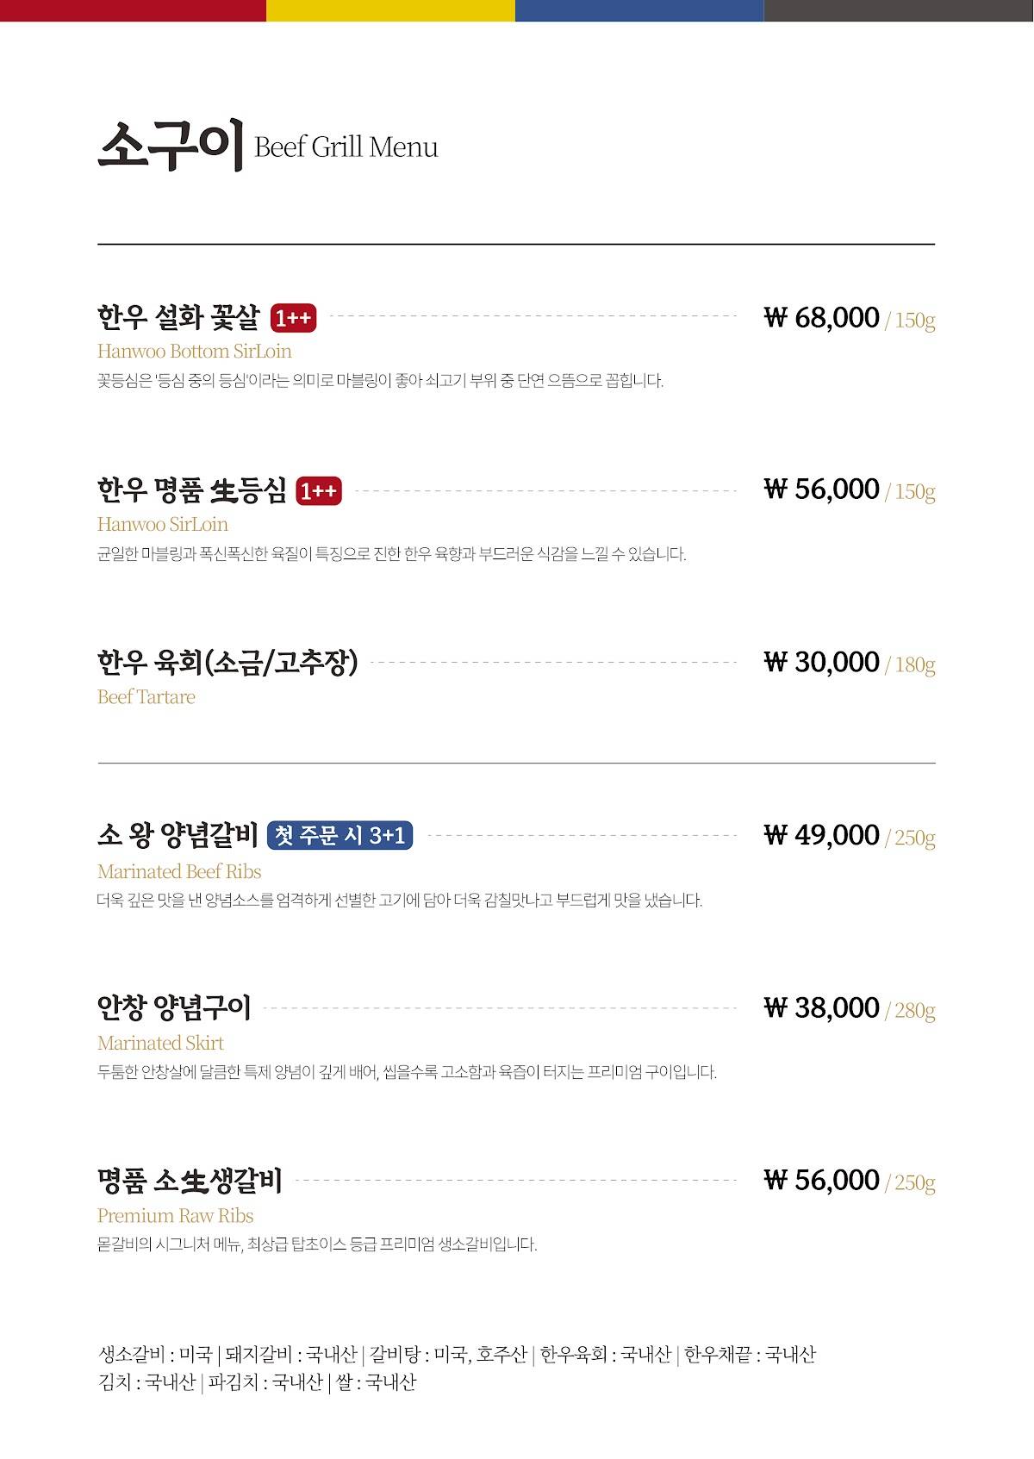Select the 소 왕 양념갈비 item title
This screenshot has height=1459, width=1034.
click(x=178, y=835)
